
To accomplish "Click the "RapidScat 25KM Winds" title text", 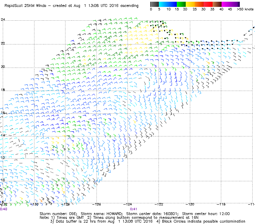I will pyautogui.click(x=25, y=6).
